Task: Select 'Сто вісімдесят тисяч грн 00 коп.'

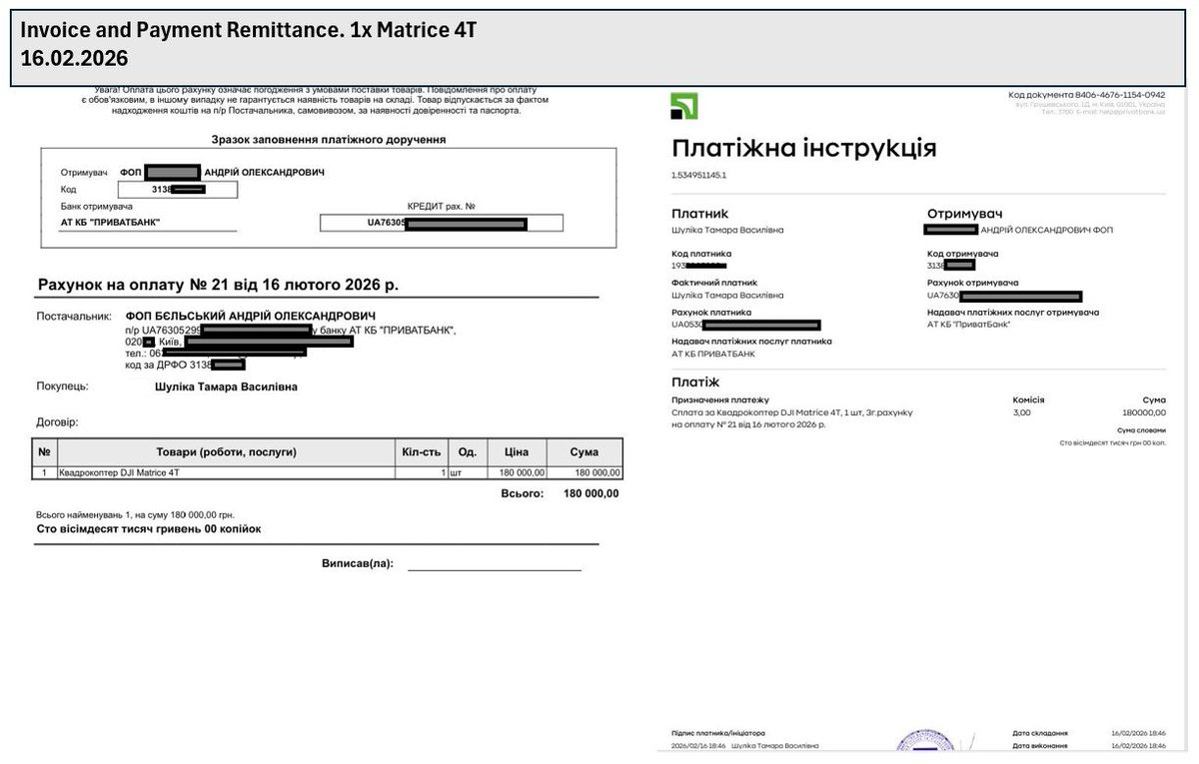Action: point(1113,441)
